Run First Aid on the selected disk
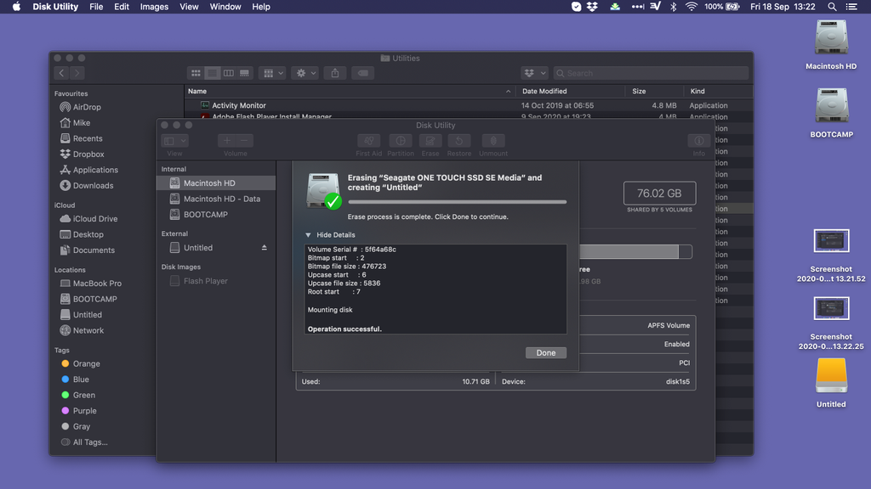The width and height of the screenshot is (871, 489). (369, 143)
